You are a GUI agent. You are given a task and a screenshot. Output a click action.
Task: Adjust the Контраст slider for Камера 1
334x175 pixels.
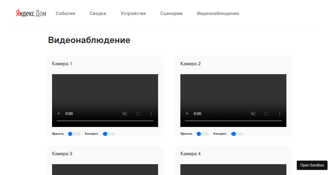(x=109, y=134)
